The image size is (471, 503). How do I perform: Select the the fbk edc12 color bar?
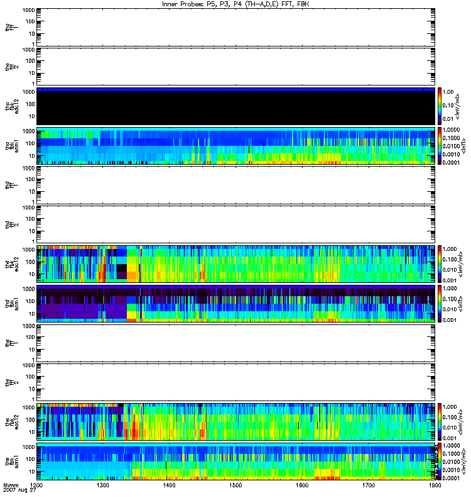tap(440, 422)
